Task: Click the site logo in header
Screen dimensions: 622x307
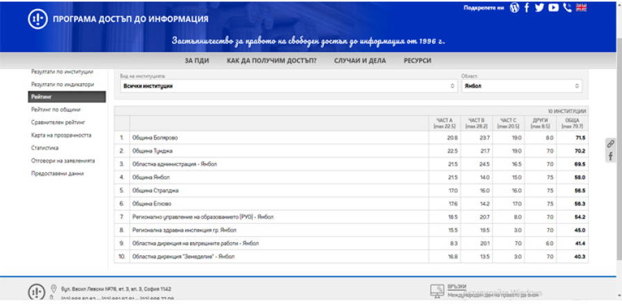Action: click(x=37, y=19)
